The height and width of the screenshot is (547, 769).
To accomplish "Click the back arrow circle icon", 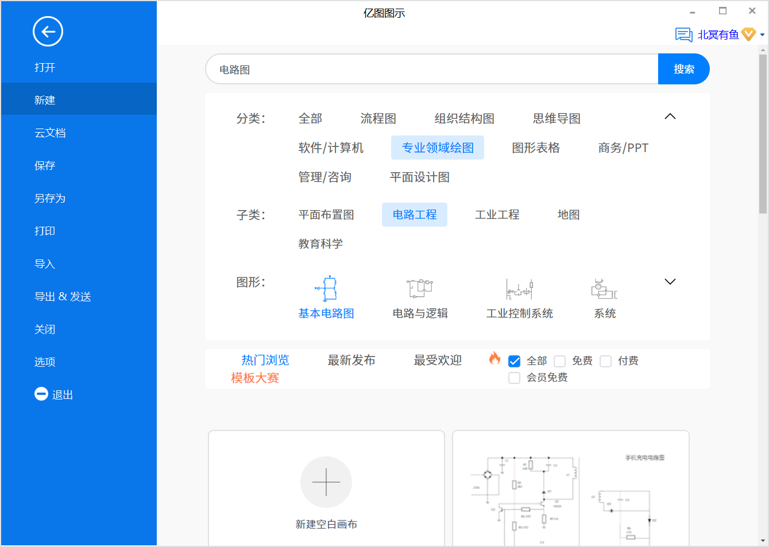I will click(x=48, y=32).
